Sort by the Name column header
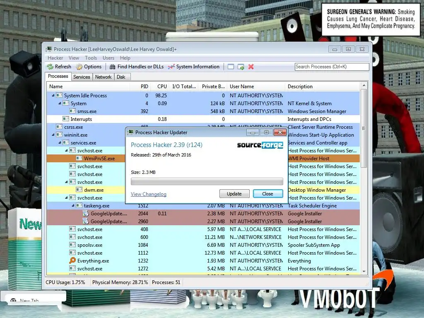Screen dimensions: 424x318 (88, 87)
